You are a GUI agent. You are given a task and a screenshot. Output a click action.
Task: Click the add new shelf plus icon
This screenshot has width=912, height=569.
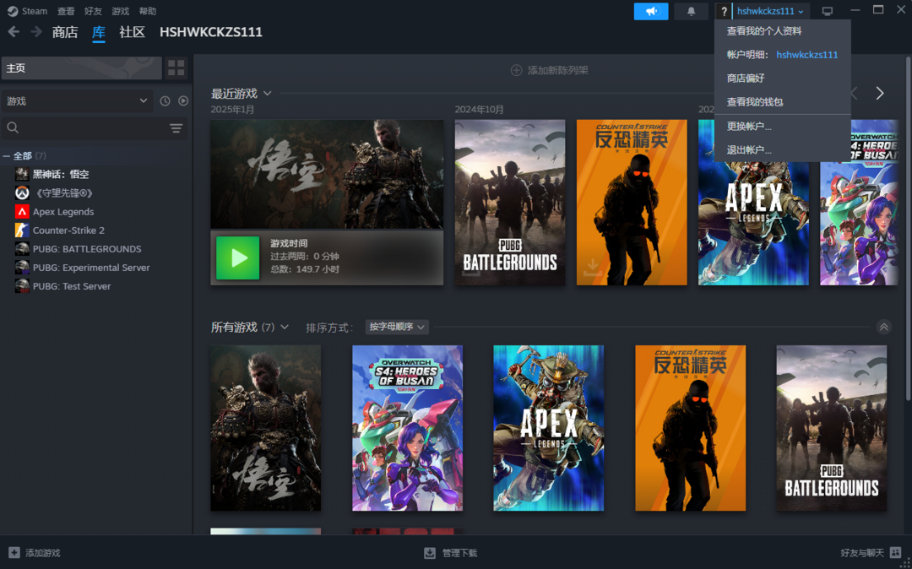[x=516, y=70]
